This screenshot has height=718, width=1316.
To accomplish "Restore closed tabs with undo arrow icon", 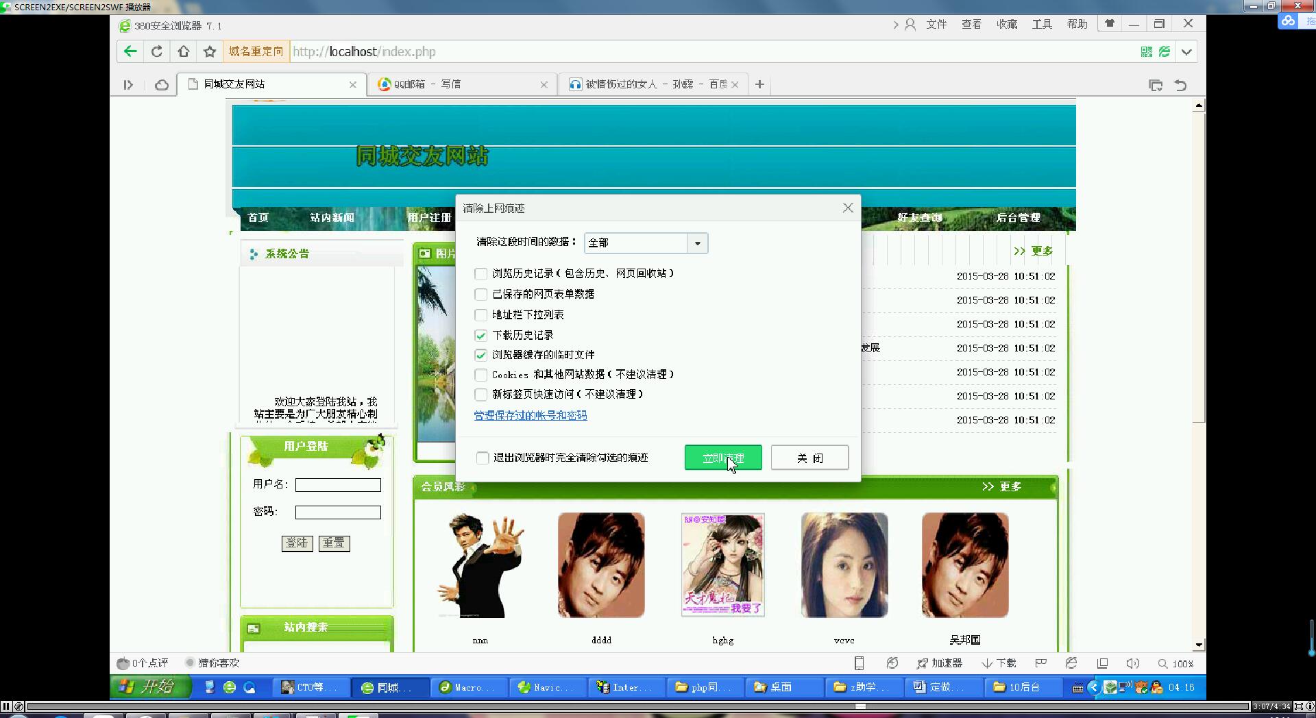I will [1180, 85].
